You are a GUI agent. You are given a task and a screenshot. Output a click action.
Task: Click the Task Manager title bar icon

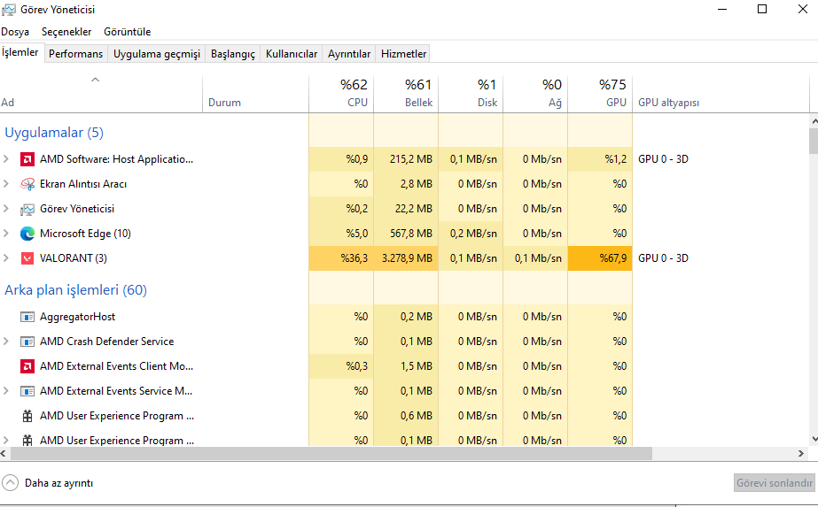point(9,10)
